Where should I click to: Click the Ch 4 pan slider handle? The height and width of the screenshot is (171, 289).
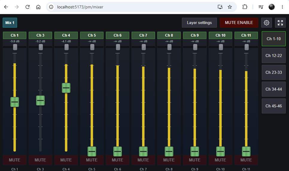point(66,47)
